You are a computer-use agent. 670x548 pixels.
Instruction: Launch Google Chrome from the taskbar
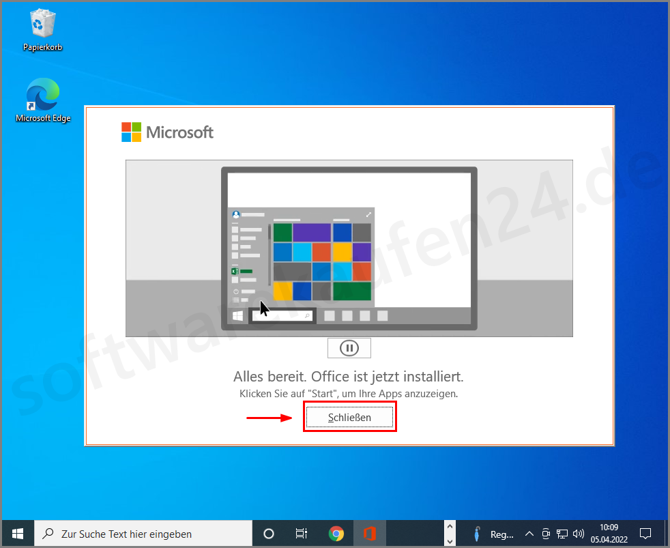[336, 534]
